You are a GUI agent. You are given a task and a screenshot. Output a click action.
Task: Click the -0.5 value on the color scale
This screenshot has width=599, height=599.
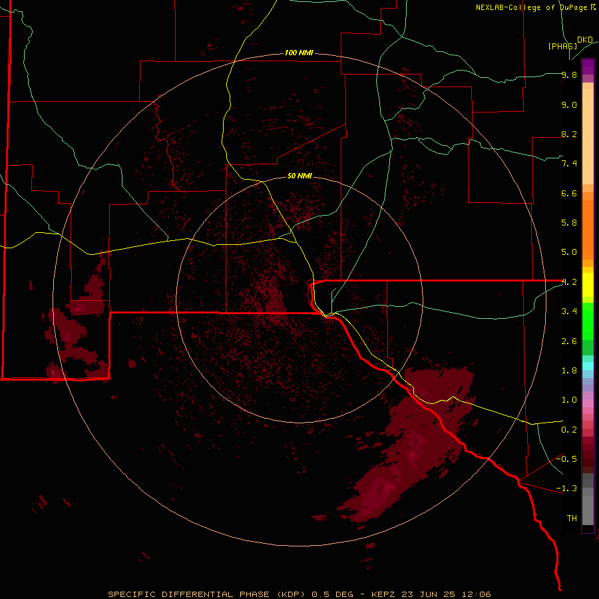566,459
